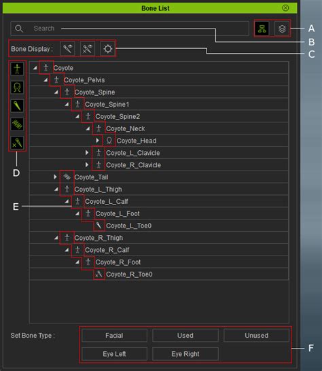The width and height of the screenshot is (322, 371).
Task: Click bone icon beside Coyote_L_Clavicle
Action: (x=99, y=153)
